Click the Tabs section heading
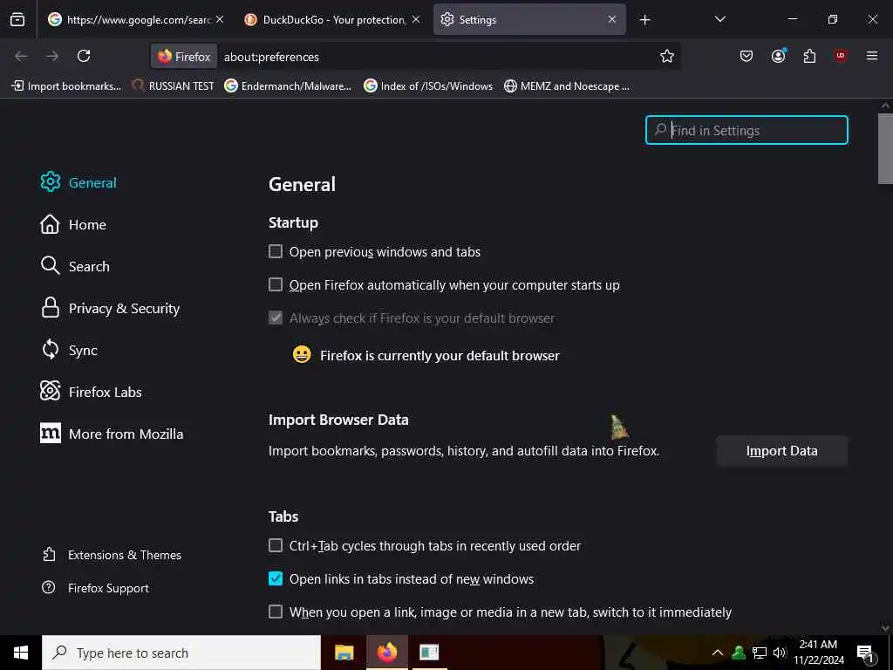 coord(283,516)
